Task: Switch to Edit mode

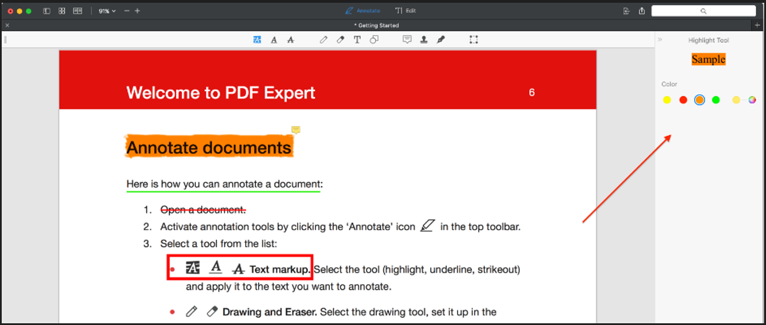Action: (405, 11)
